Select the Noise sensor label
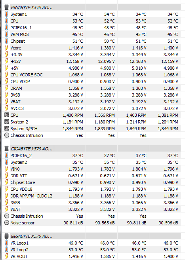Viewport: 185px width, 260px height. 23,223
